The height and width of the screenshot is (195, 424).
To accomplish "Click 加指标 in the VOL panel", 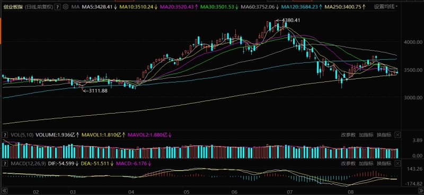I will click(366, 135).
